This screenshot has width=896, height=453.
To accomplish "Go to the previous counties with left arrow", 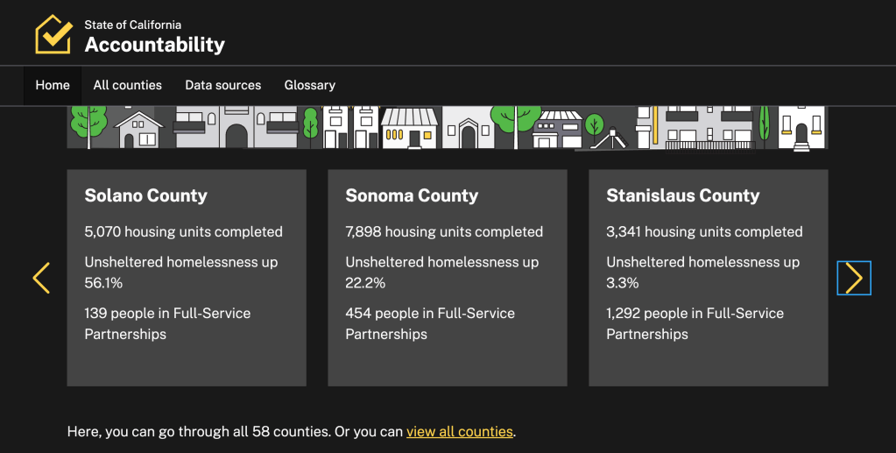I will [x=41, y=278].
